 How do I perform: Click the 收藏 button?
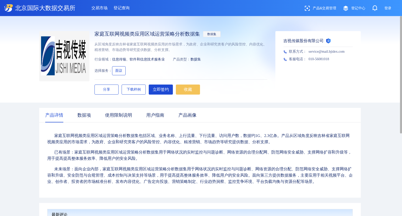coord(188,90)
